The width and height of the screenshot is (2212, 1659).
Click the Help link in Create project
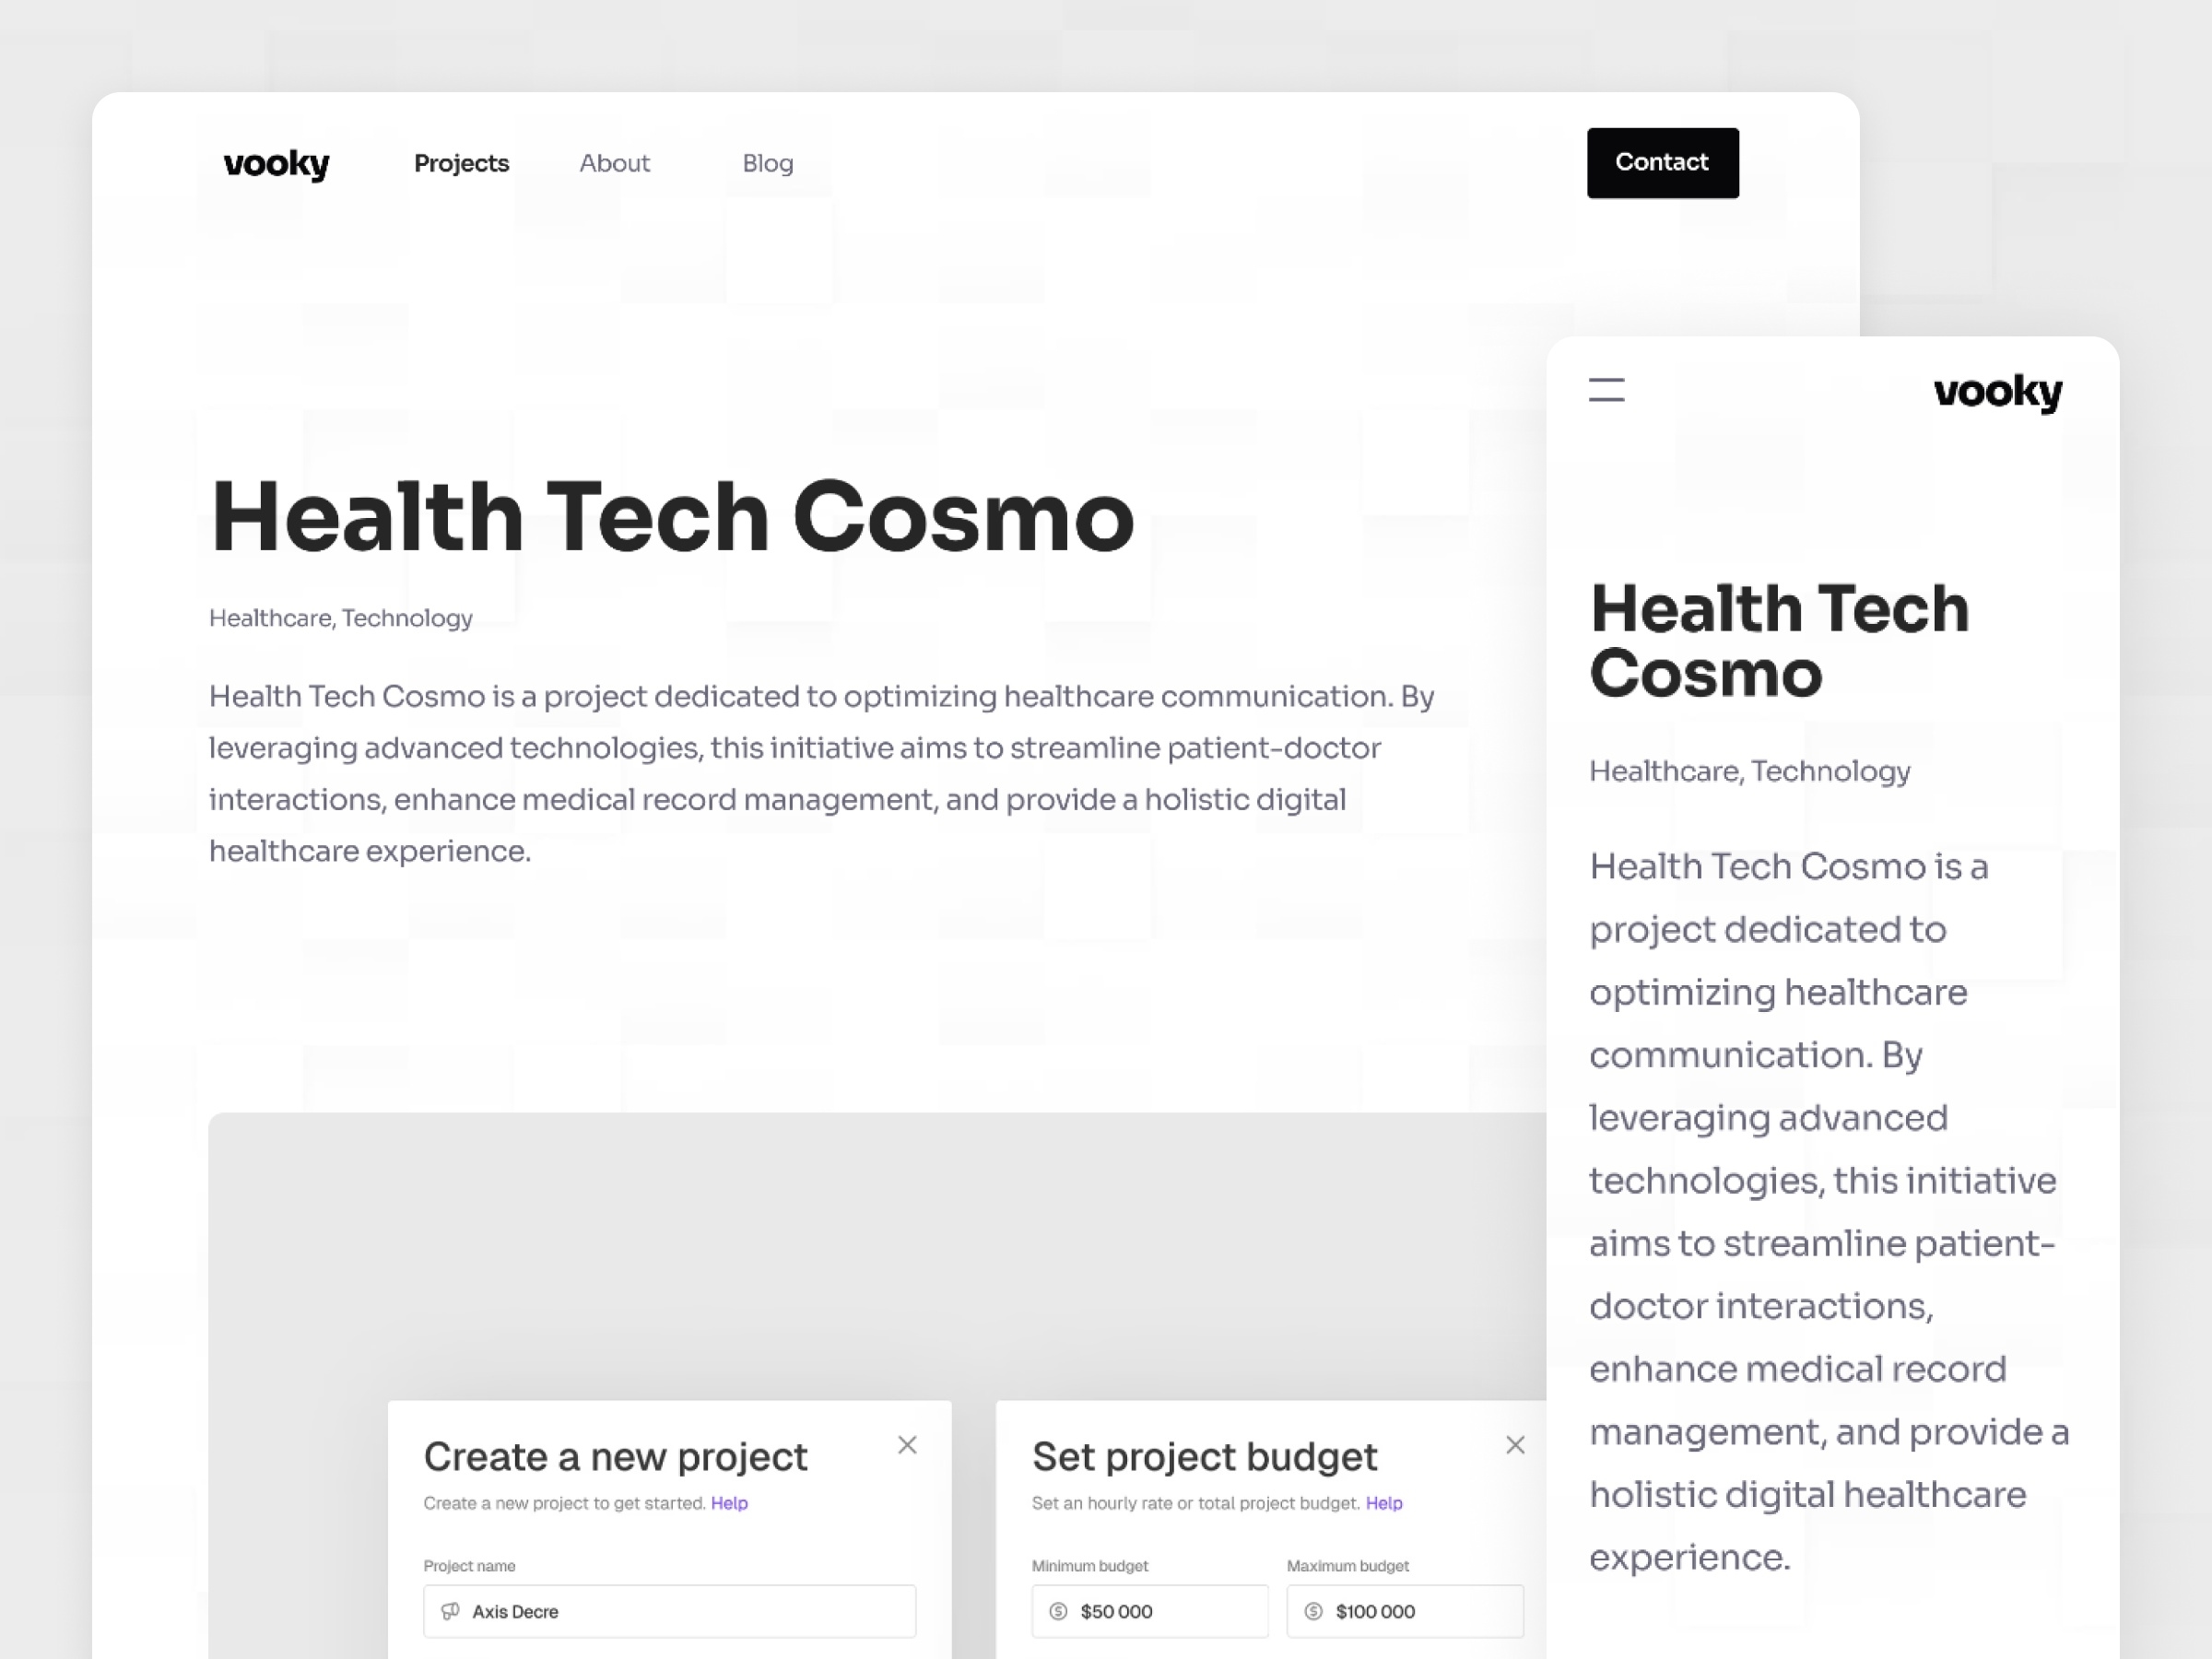728,1502
